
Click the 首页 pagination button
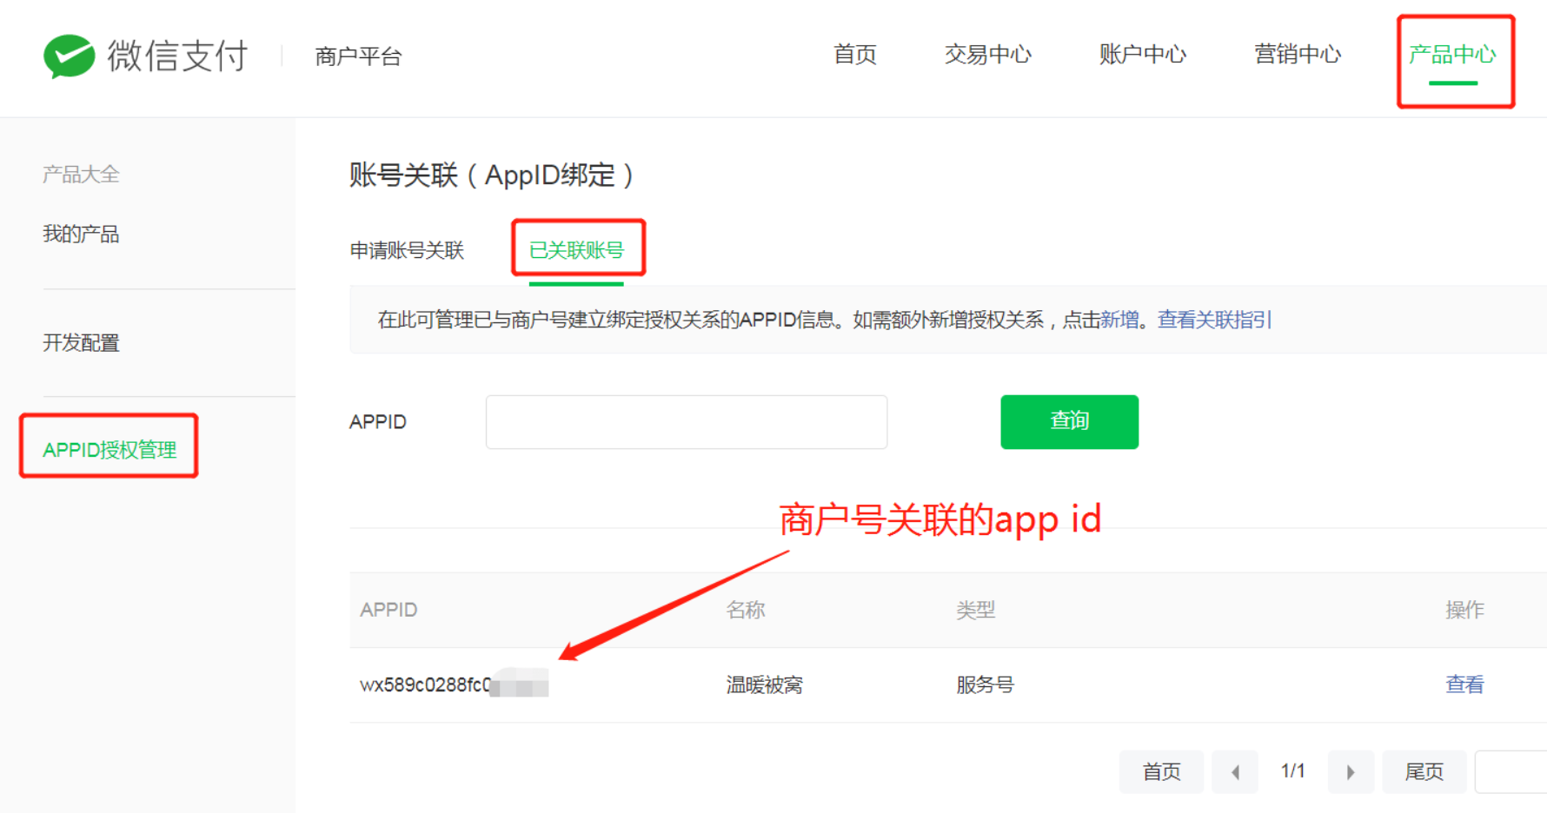tap(1161, 772)
